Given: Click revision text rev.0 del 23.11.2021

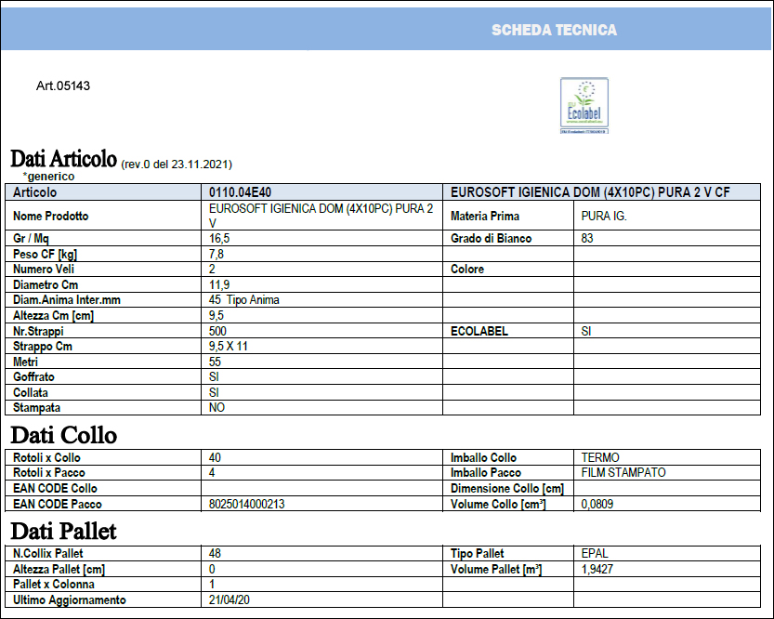Looking at the screenshot, I should [x=177, y=165].
